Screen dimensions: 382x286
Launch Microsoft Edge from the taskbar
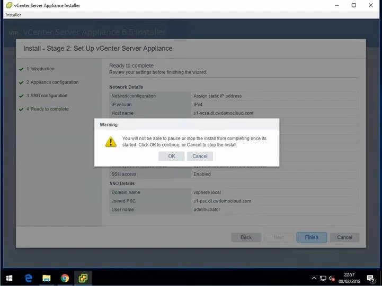pyautogui.click(x=28, y=278)
